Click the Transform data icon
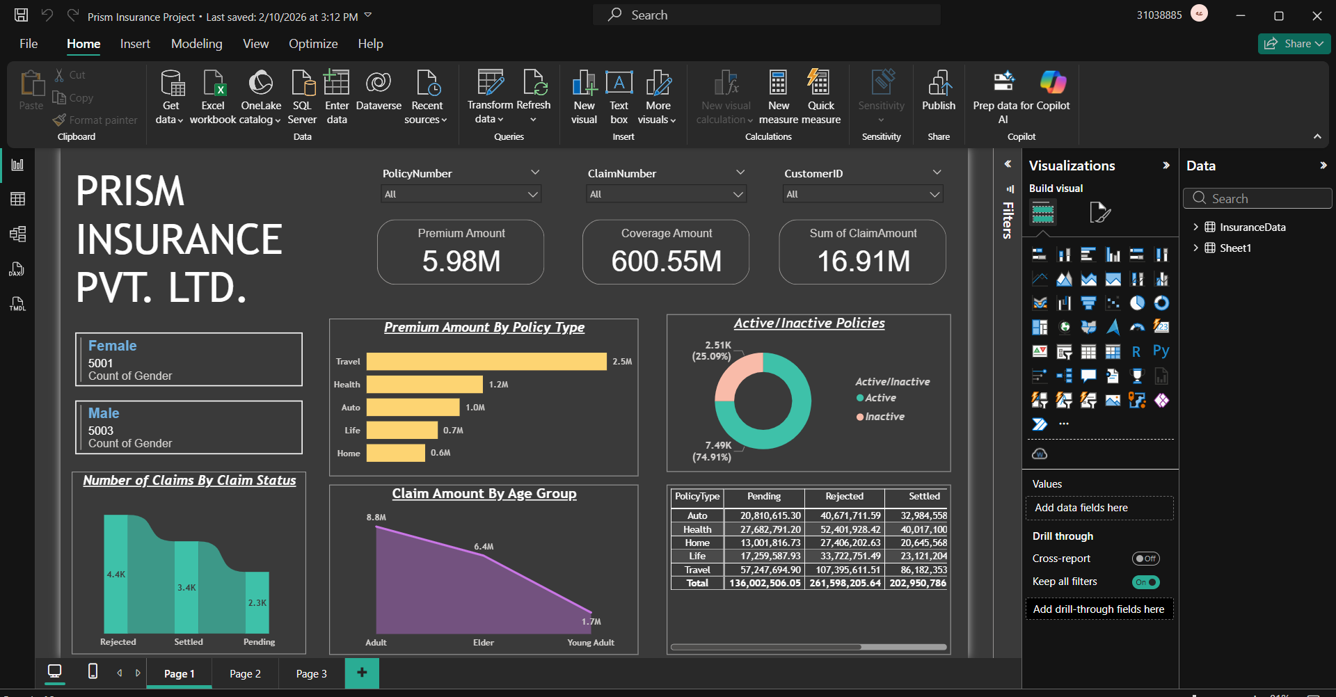This screenshot has height=697, width=1336. pos(490,83)
